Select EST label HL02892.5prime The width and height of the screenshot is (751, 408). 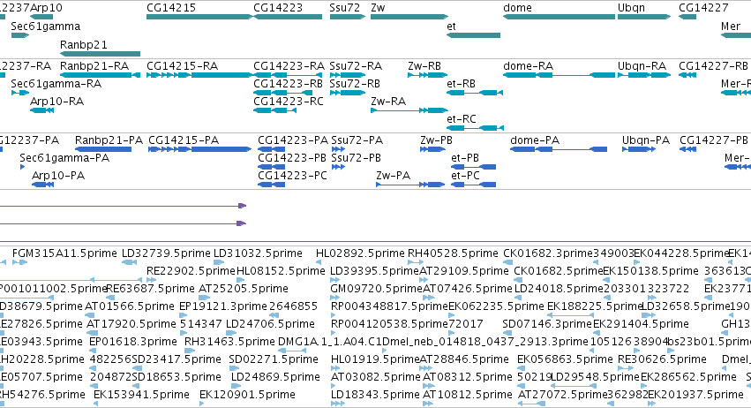click(360, 253)
